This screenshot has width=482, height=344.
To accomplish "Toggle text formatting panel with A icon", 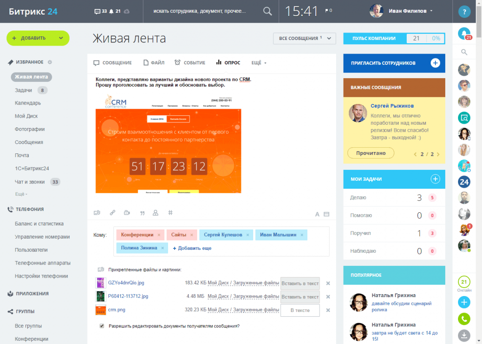I will (317, 214).
